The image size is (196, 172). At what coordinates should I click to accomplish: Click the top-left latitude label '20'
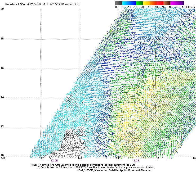click(2, 9)
